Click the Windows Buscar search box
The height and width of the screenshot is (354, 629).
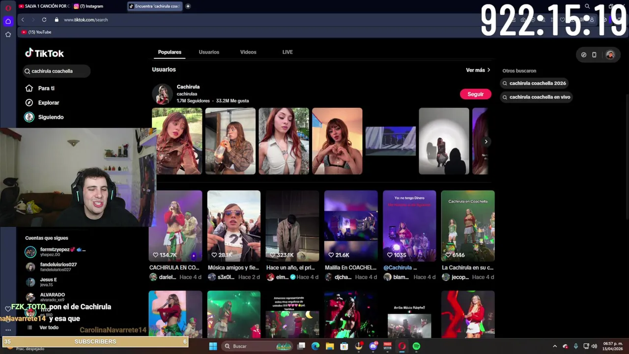click(258, 346)
